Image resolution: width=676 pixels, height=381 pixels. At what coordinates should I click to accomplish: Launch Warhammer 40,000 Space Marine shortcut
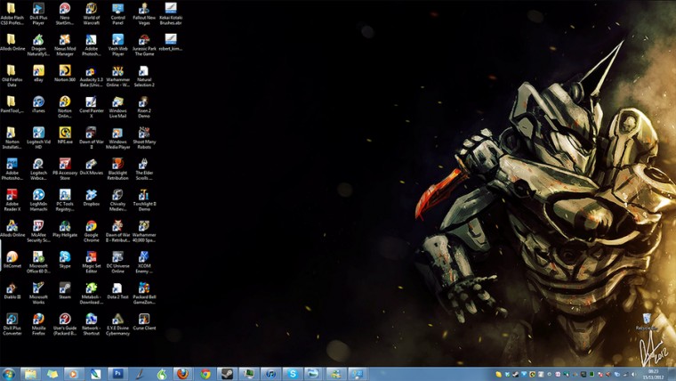coord(144,231)
